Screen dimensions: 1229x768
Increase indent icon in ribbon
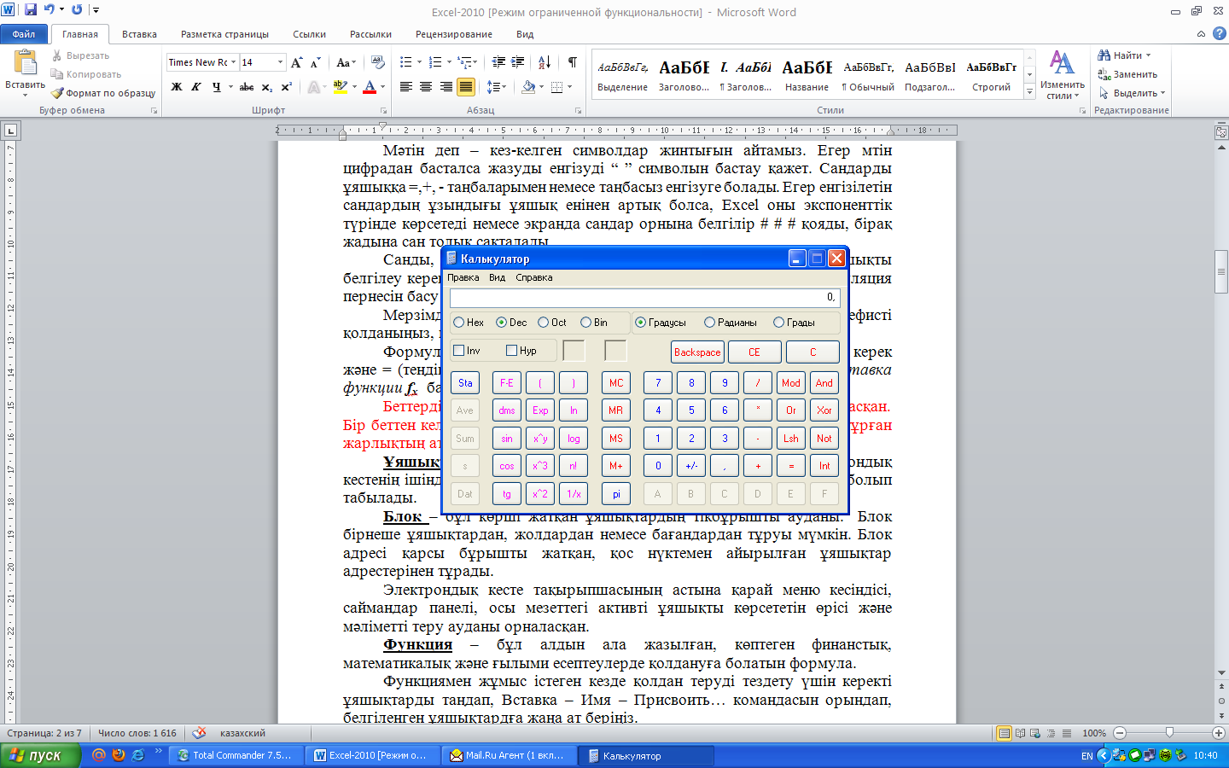(x=518, y=62)
